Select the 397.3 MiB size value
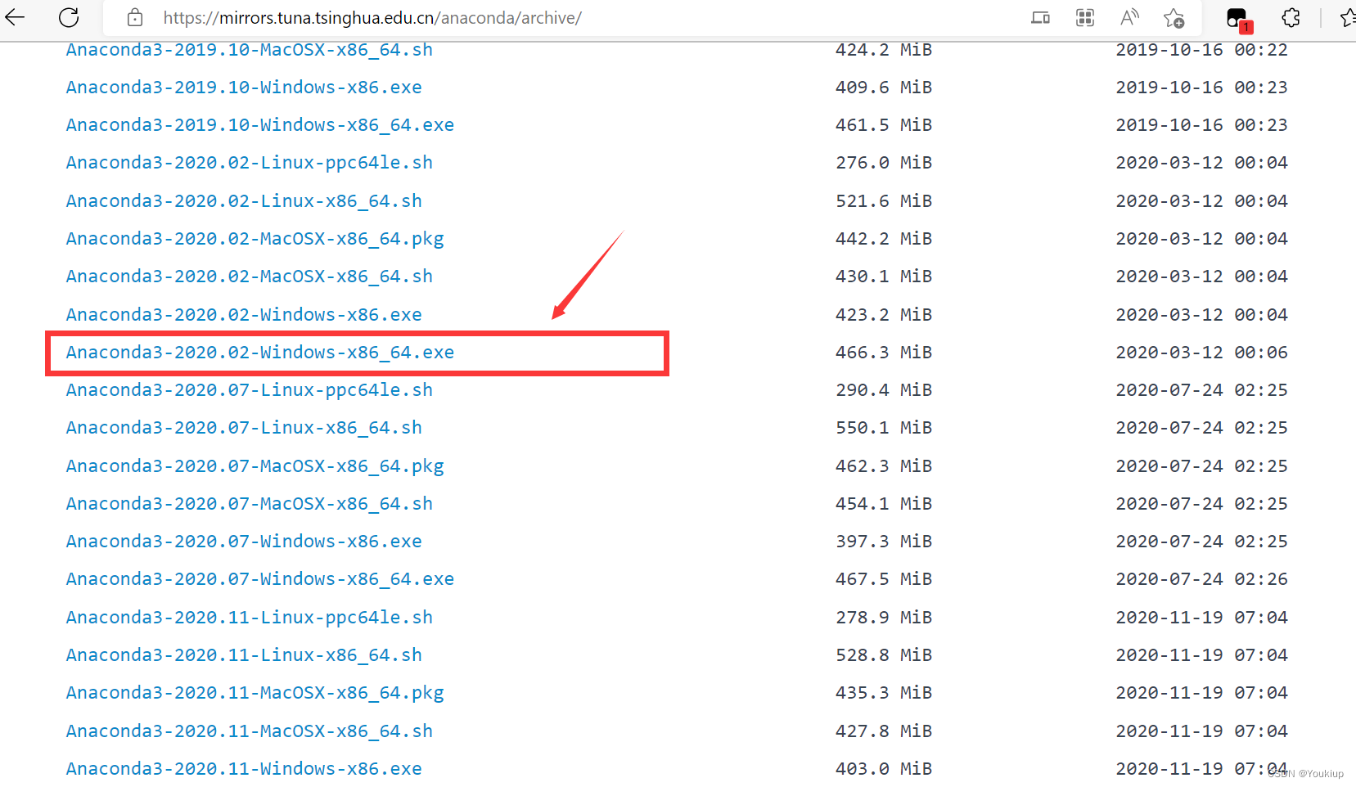Image resolution: width=1356 pixels, height=787 pixels. tap(884, 542)
